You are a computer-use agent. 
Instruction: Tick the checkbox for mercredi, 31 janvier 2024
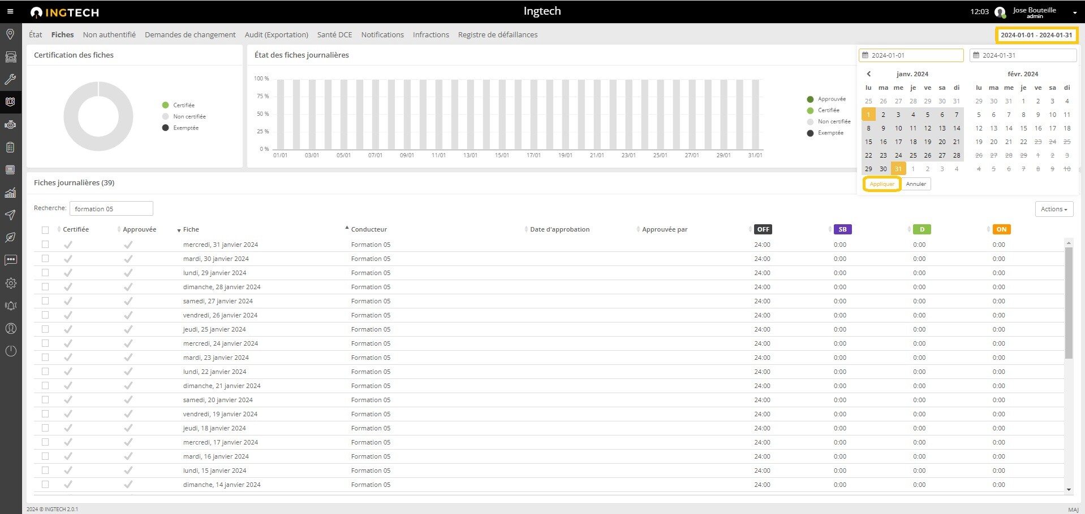(x=45, y=245)
